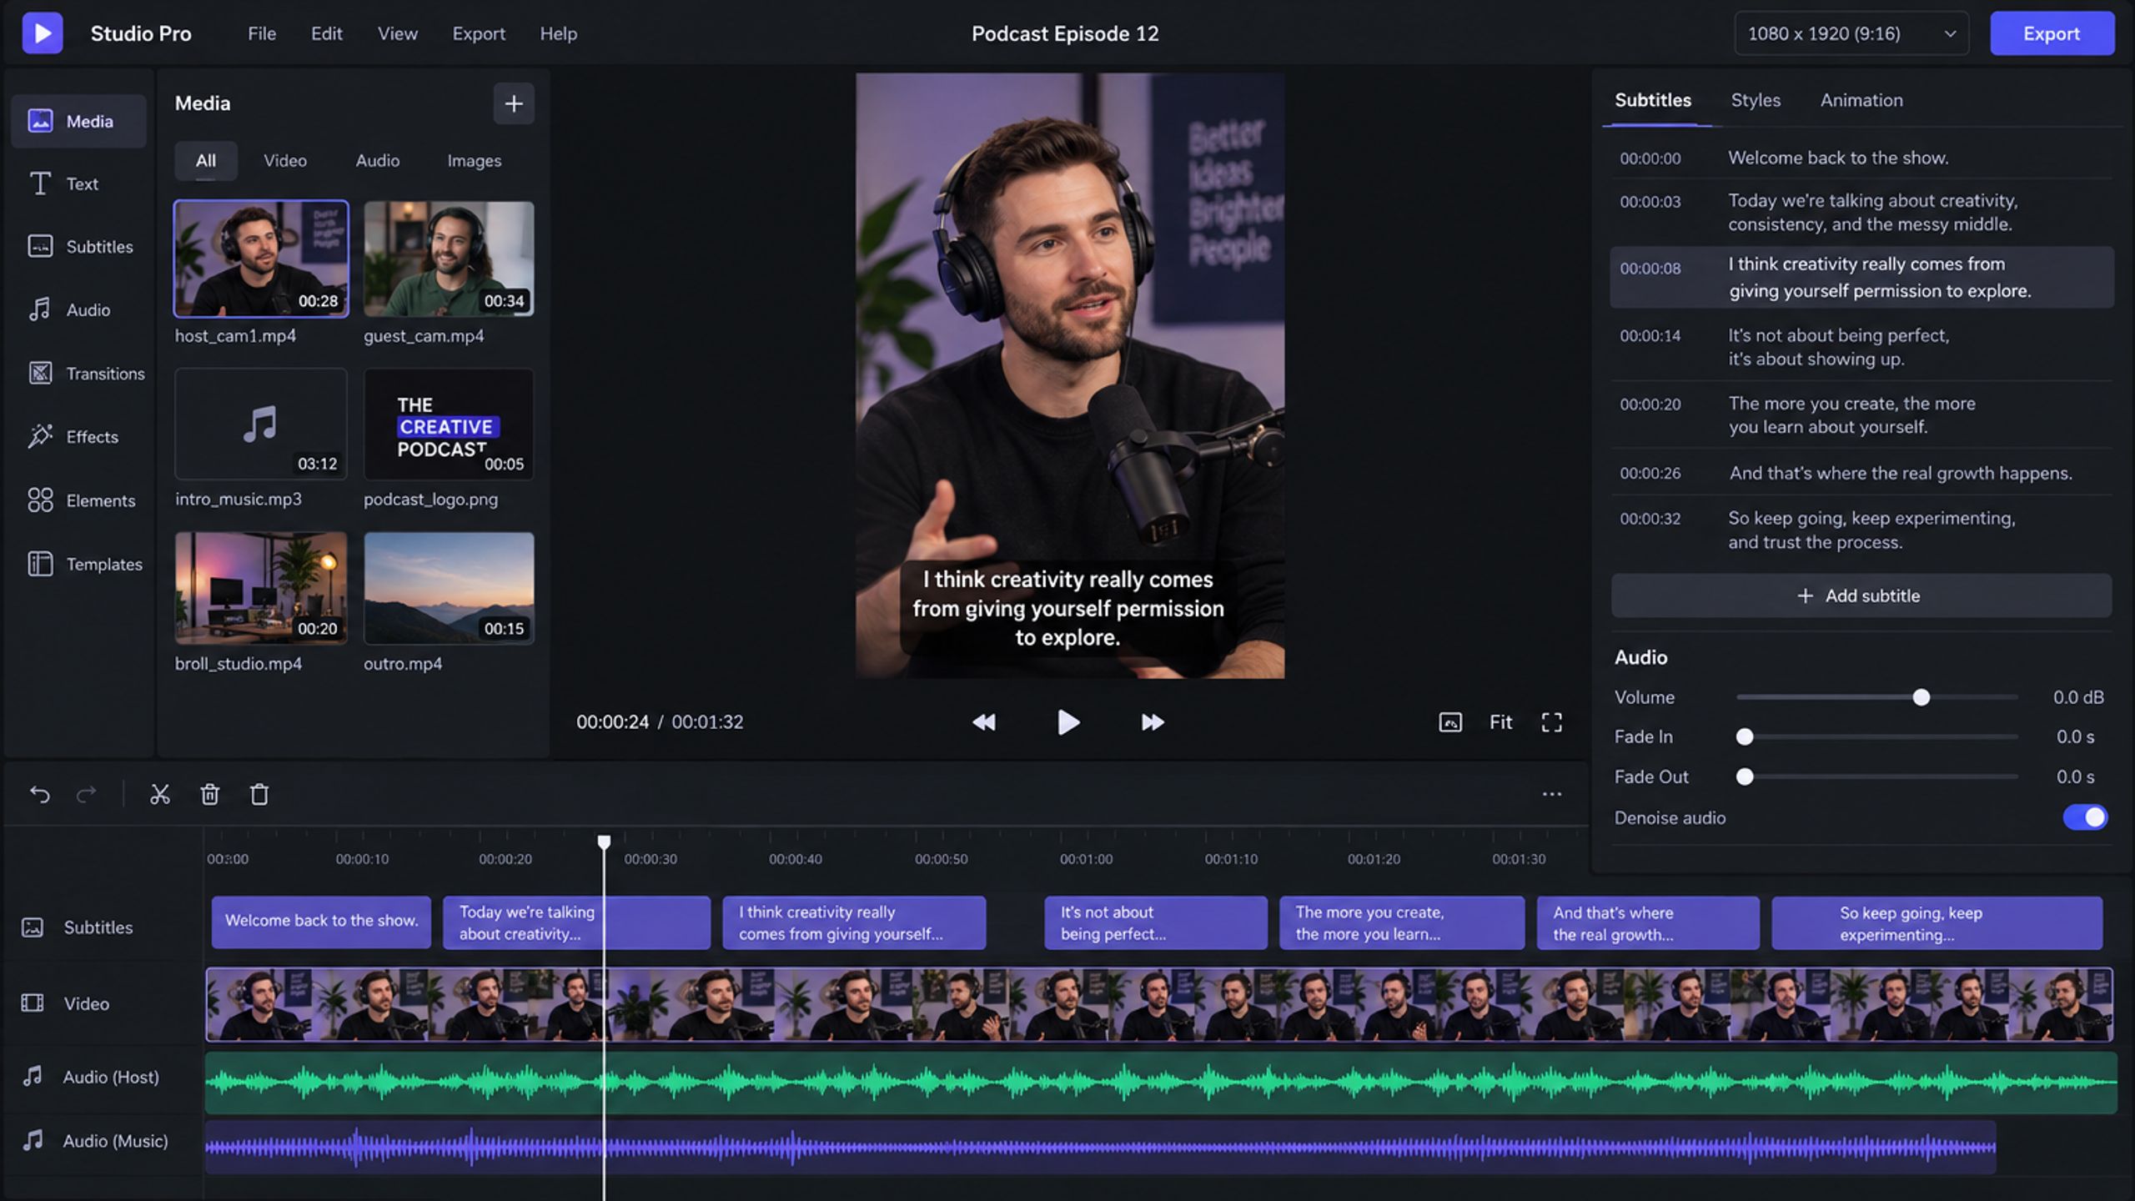Undo the last action
The image size is (2135, 1201).
(x=40, y=794)
